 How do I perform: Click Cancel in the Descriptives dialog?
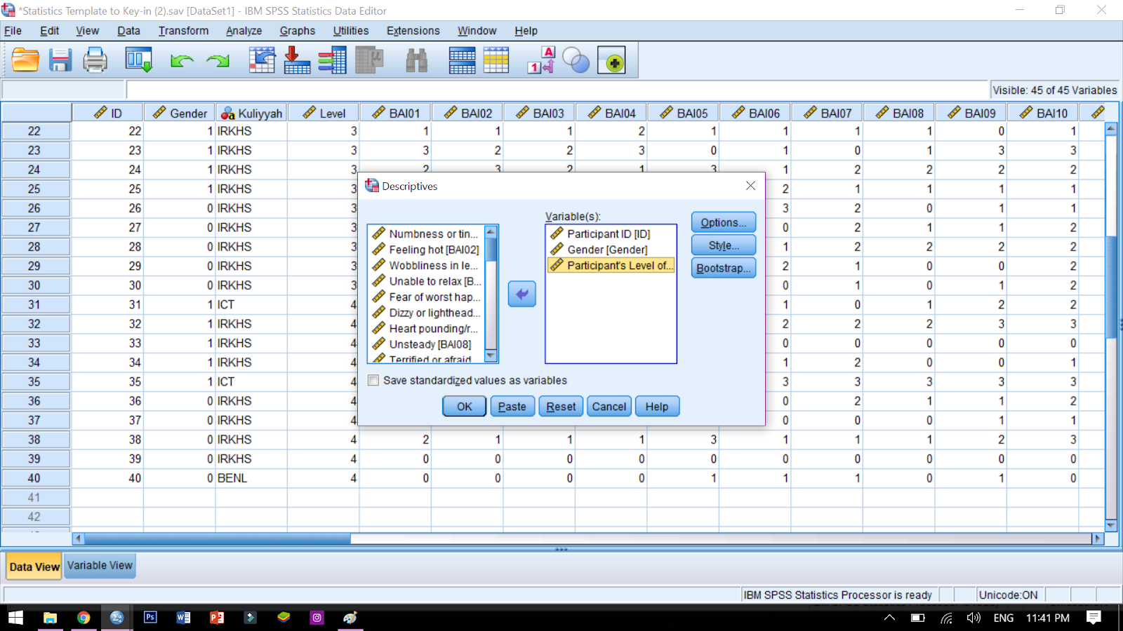point(609,407)
